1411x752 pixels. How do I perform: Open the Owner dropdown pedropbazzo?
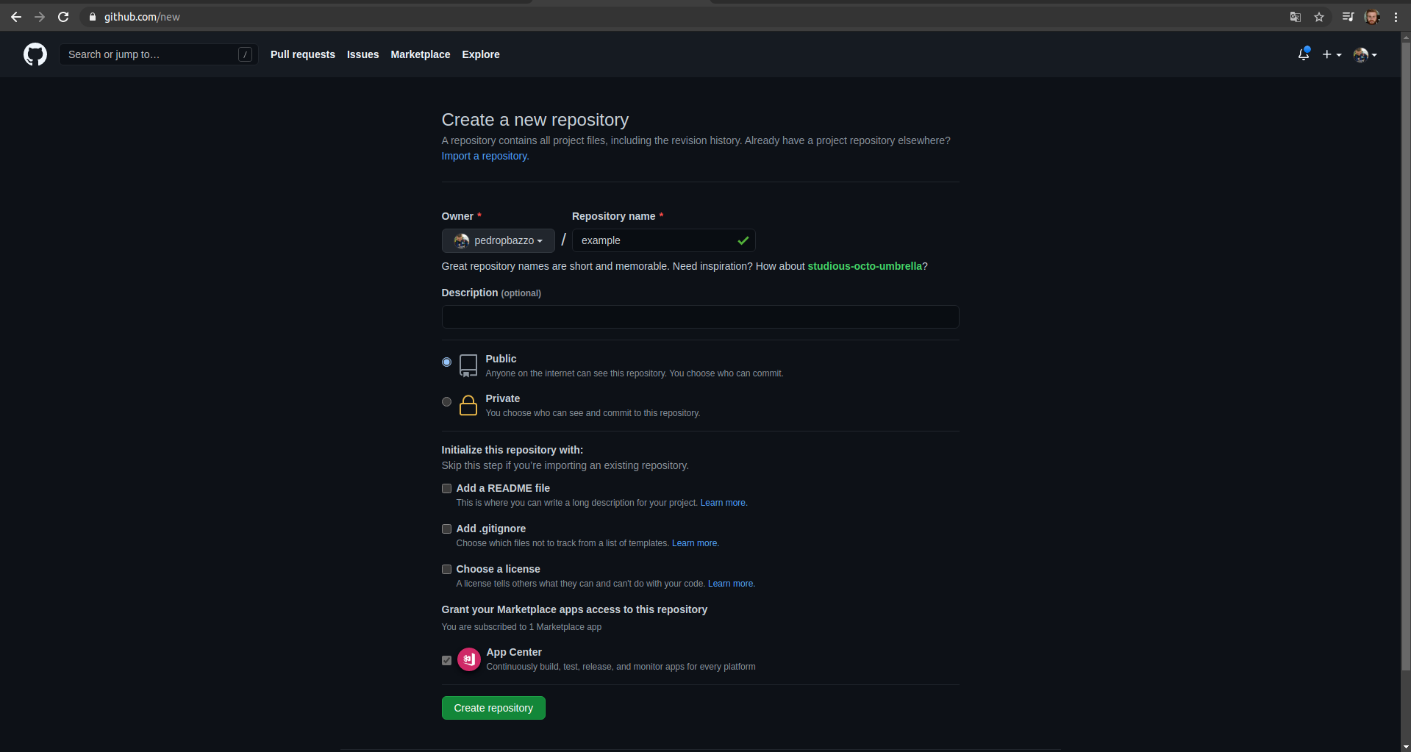coord(498,240)
